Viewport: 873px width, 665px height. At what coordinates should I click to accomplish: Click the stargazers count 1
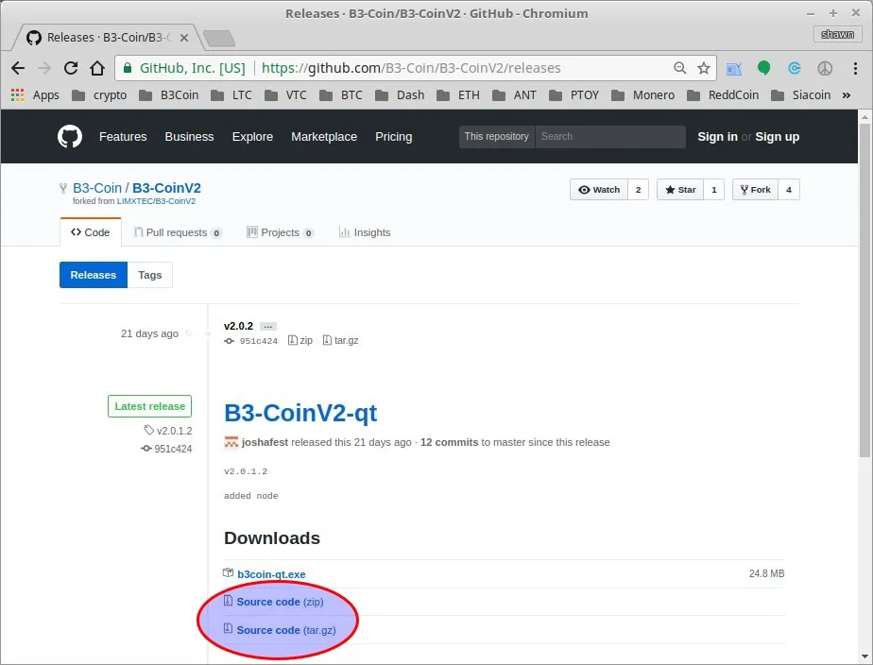[x=713, y=190]
